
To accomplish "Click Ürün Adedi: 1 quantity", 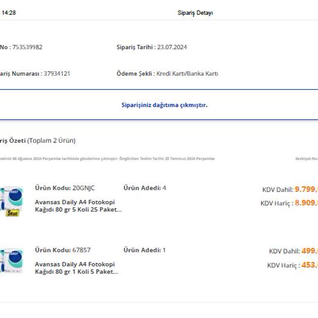I will (x=145, y=250).
